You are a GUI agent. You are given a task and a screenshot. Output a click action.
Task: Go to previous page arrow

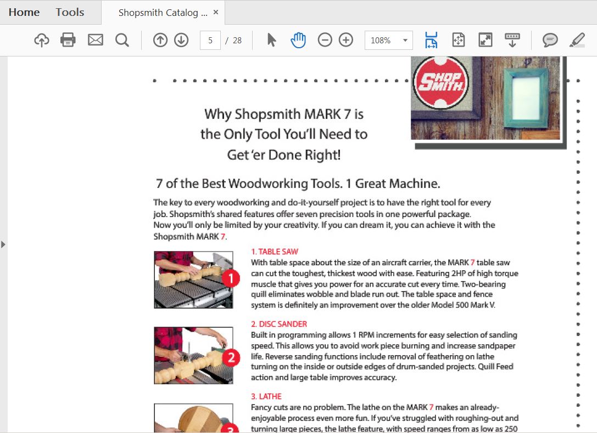(x=160, y=40)
